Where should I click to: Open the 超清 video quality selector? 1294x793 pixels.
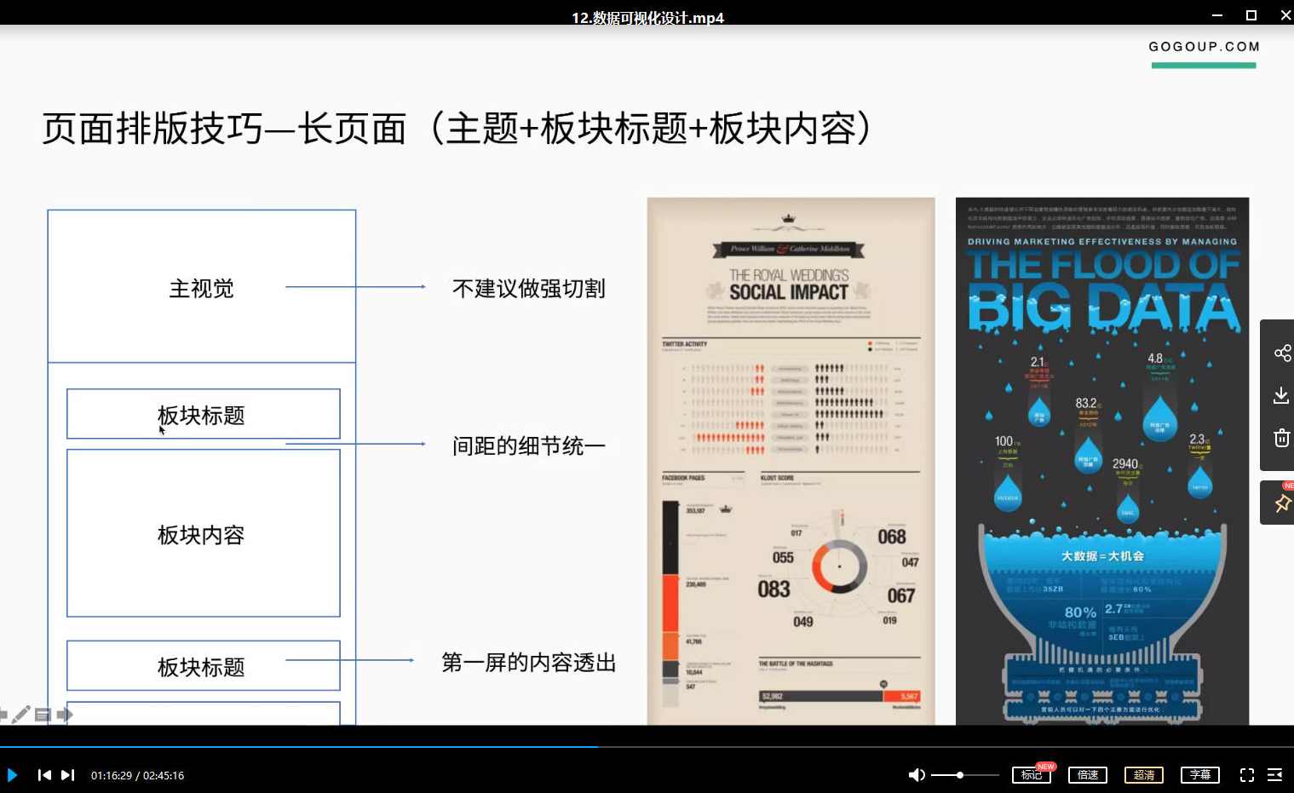tap(1143, 775)
